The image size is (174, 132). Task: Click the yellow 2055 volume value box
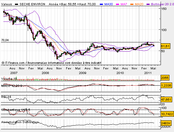point(165,78)
